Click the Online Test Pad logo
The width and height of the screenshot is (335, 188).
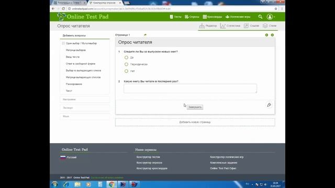pyautogui.click(x=83, y=17)
